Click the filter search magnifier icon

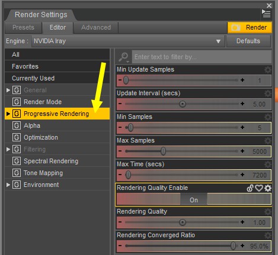pos(124,57)
